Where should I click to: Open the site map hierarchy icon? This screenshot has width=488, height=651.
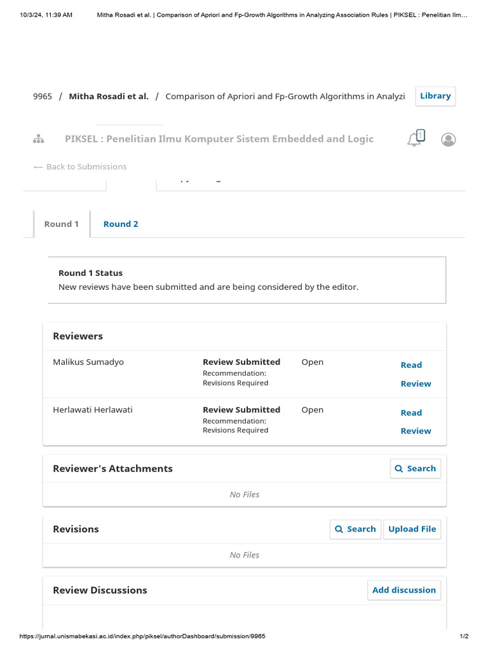pos(38,139)
